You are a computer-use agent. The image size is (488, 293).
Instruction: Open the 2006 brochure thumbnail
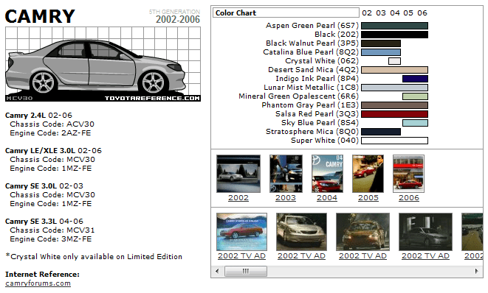pyautogui.click(x=409, y=174)
